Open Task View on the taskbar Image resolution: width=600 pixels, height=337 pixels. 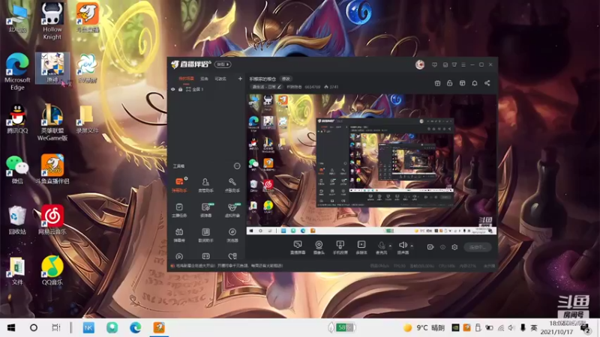click(x=56, y=327)
